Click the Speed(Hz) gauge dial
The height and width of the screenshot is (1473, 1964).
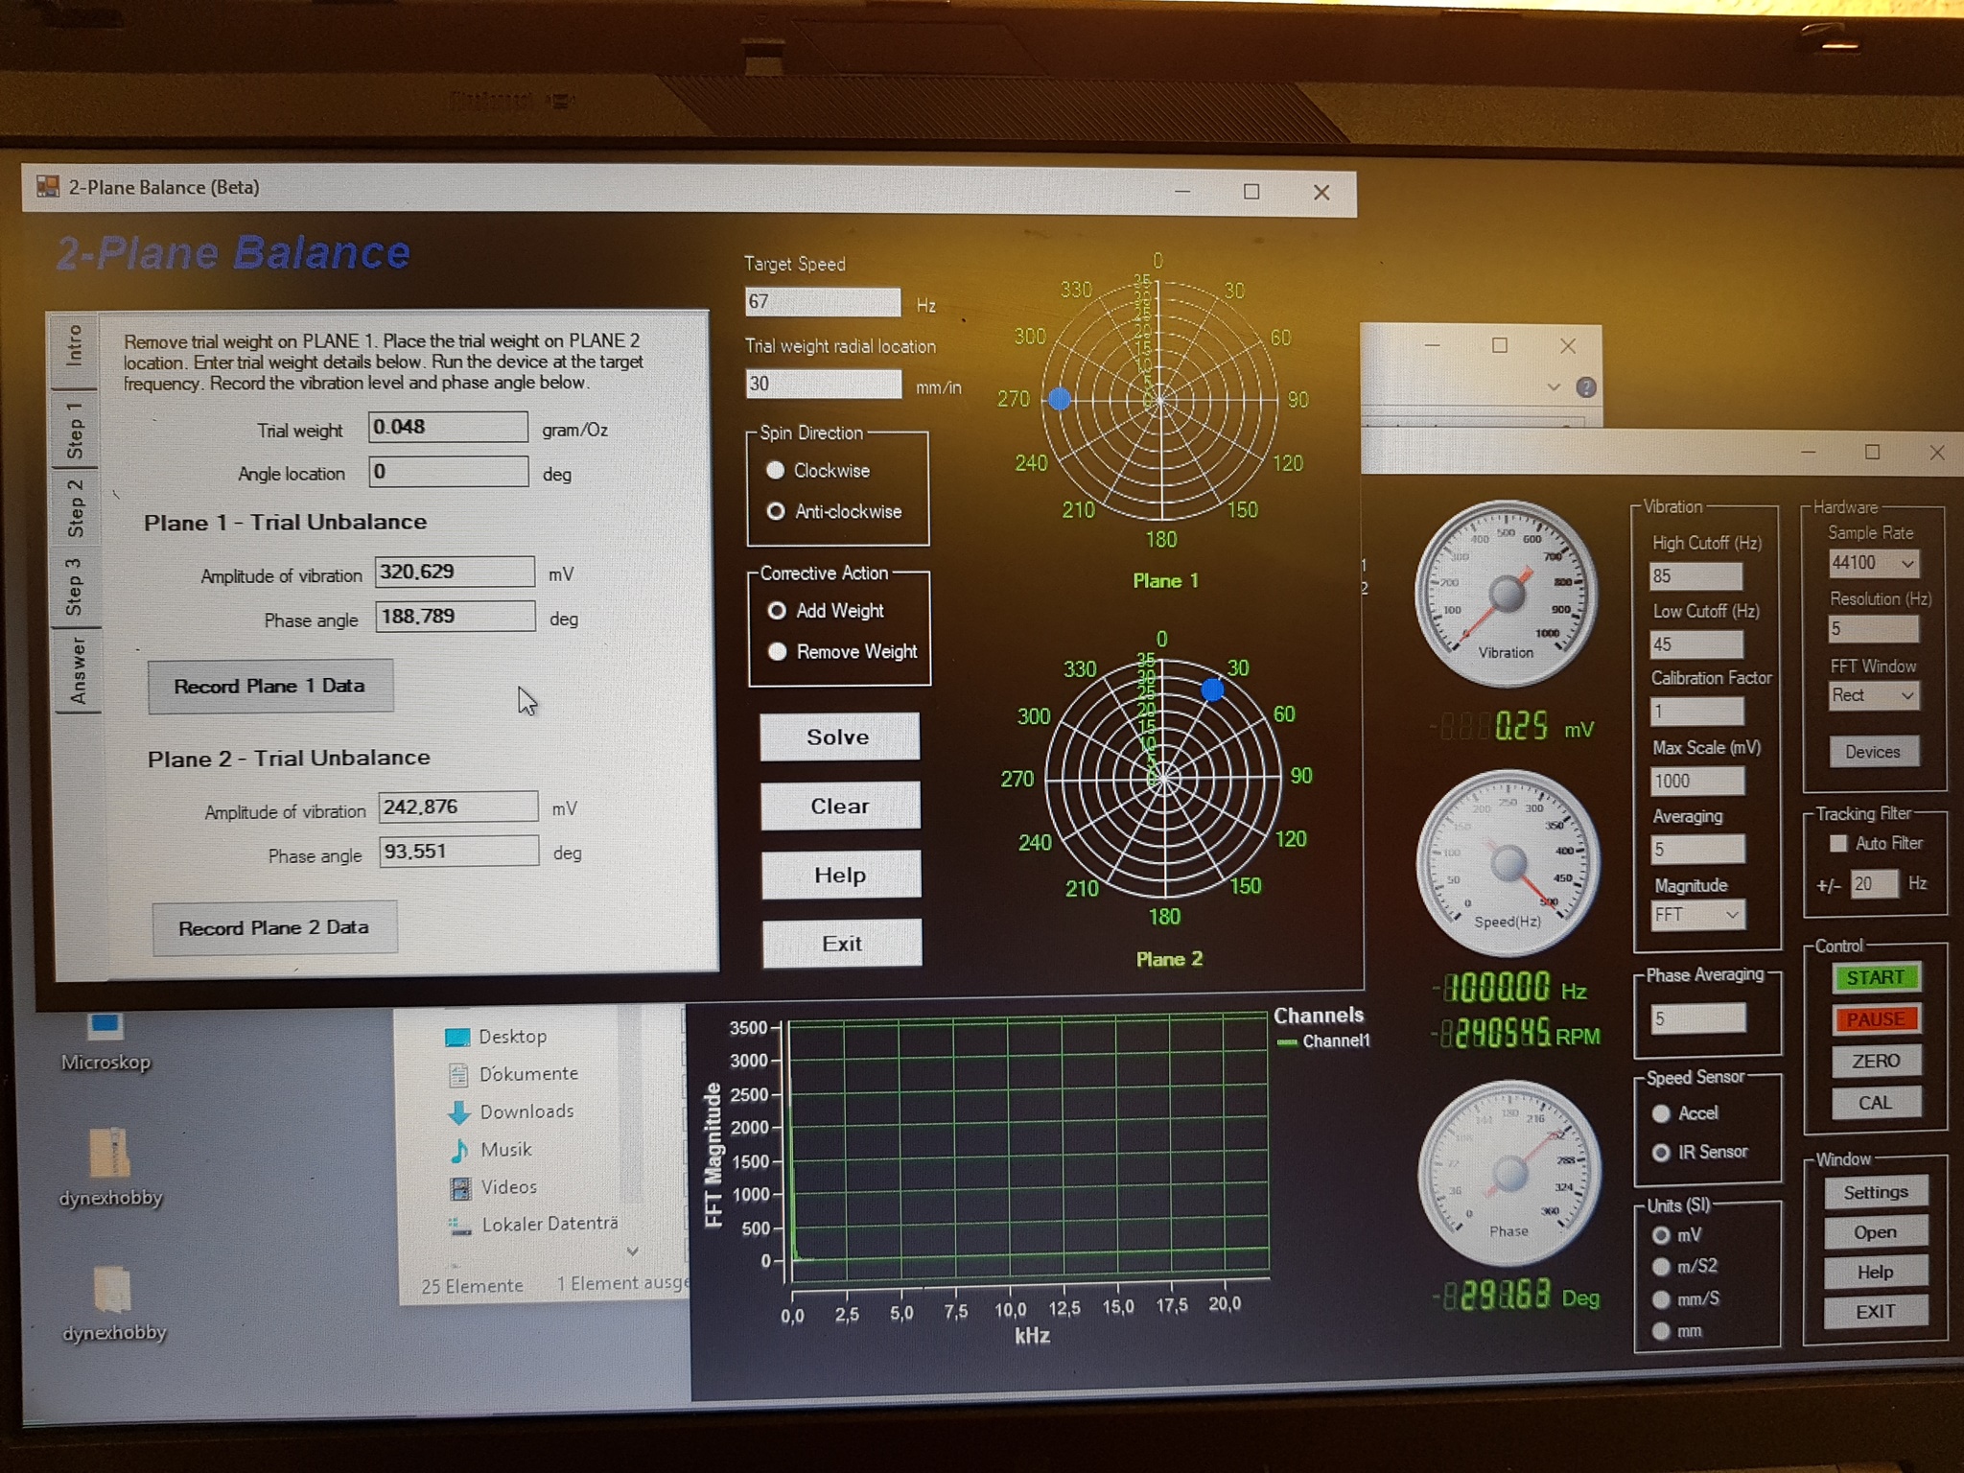click(1508, 863)
